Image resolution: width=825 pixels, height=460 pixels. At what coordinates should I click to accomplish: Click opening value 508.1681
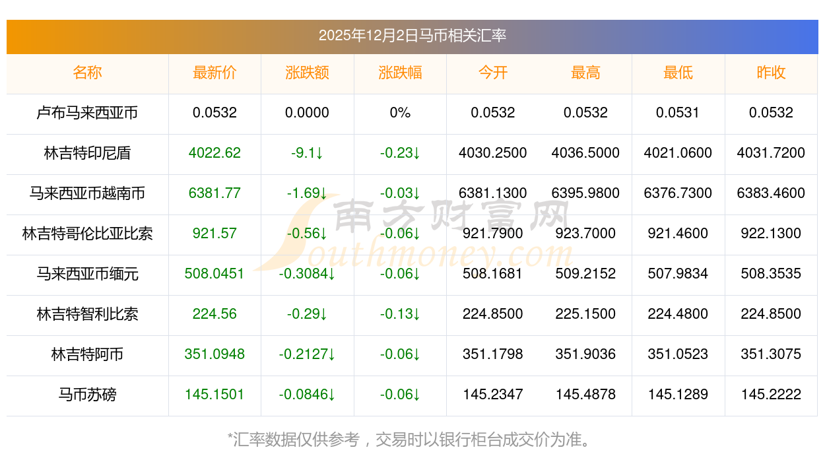[493, 274]
